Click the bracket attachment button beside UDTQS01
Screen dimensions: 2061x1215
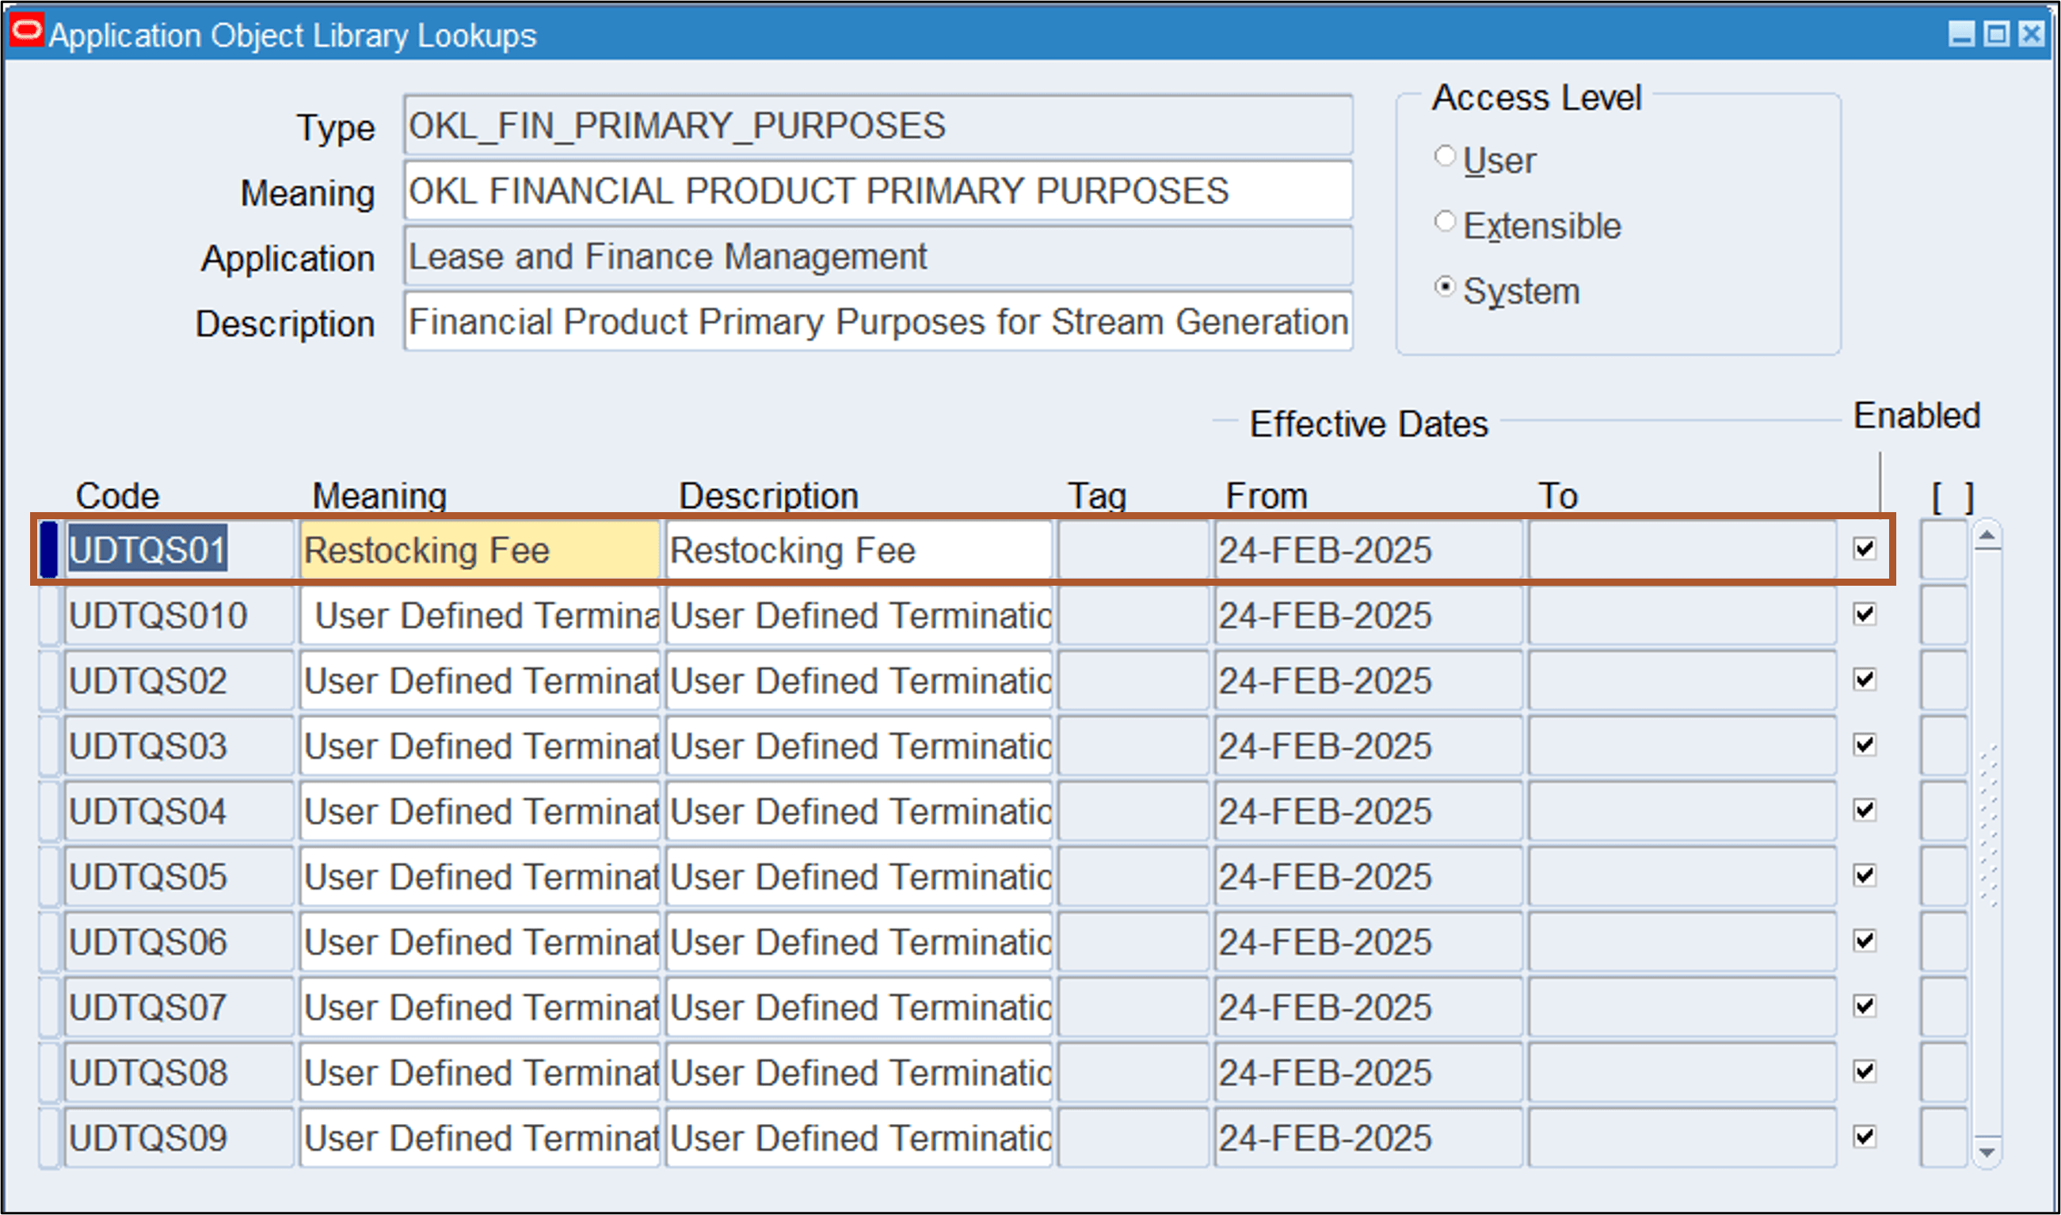coord(1945,549)
